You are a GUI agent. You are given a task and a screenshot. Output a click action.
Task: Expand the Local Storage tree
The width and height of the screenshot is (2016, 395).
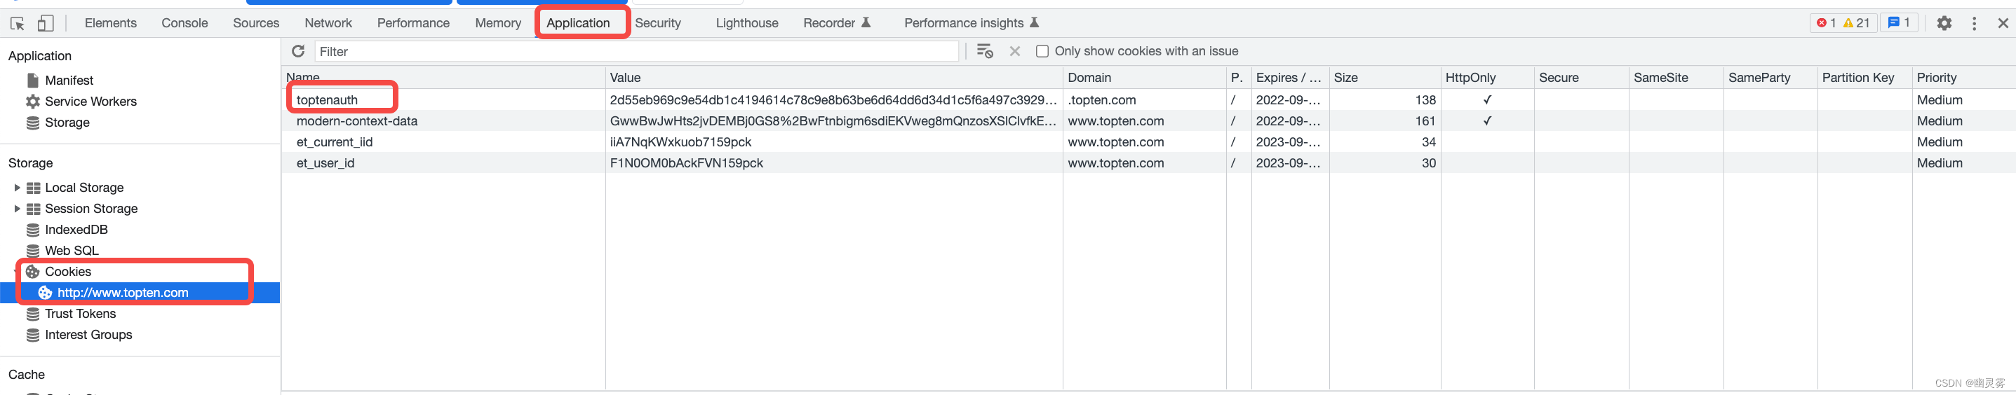tap(18, 188)
